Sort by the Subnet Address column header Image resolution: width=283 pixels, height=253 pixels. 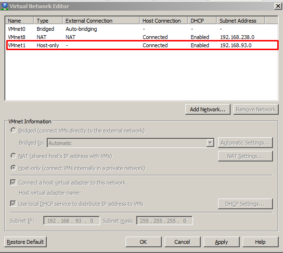(241, 20)
